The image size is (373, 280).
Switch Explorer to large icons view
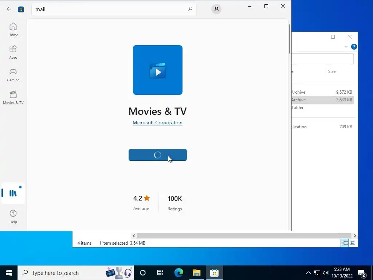[x=353, y=243]
